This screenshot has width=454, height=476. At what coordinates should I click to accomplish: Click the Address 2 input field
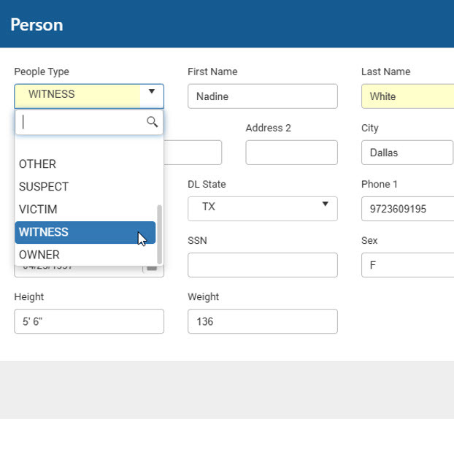pyautogui.click(x=291, y=153)
